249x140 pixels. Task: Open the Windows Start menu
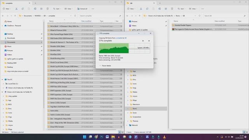click(x=85, y=137)
